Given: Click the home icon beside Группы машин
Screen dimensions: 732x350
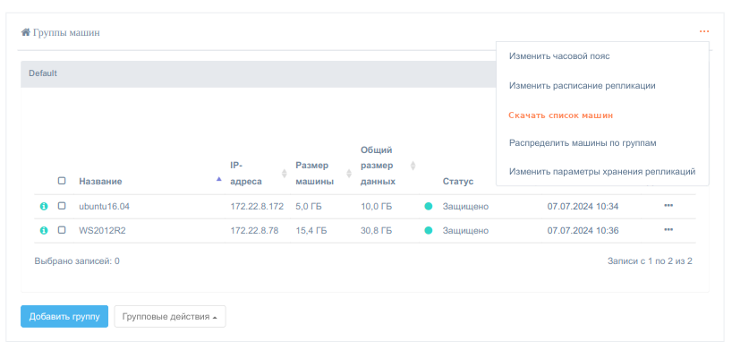Looking at the screenshot, I should (26, 32).
